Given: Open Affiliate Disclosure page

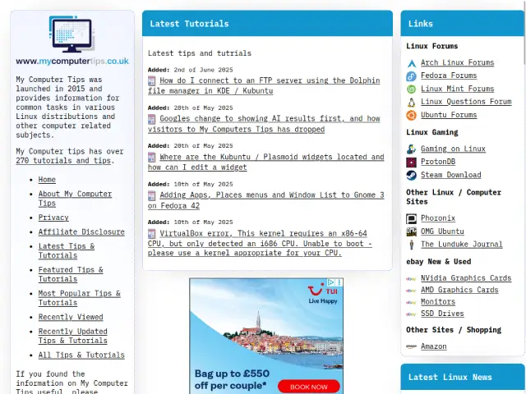Looking at the screenshot, I should [81, 231].
